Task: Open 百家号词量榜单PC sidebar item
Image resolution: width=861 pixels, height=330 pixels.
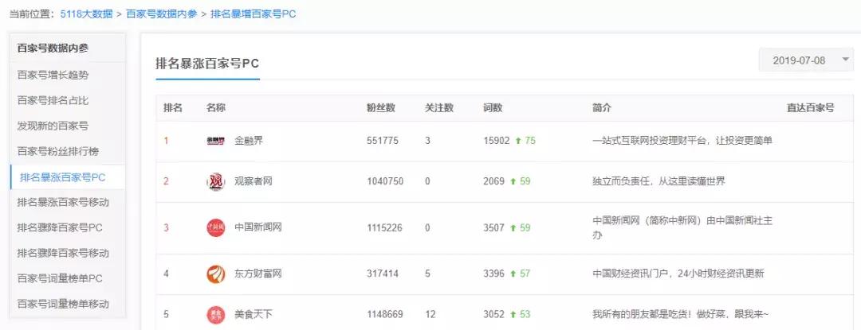Action: pos(59,278)
